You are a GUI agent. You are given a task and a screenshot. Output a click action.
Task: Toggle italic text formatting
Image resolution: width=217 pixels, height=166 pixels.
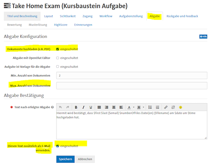[83, 107]
